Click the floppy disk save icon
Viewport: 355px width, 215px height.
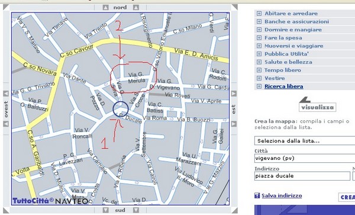point(257,195)
